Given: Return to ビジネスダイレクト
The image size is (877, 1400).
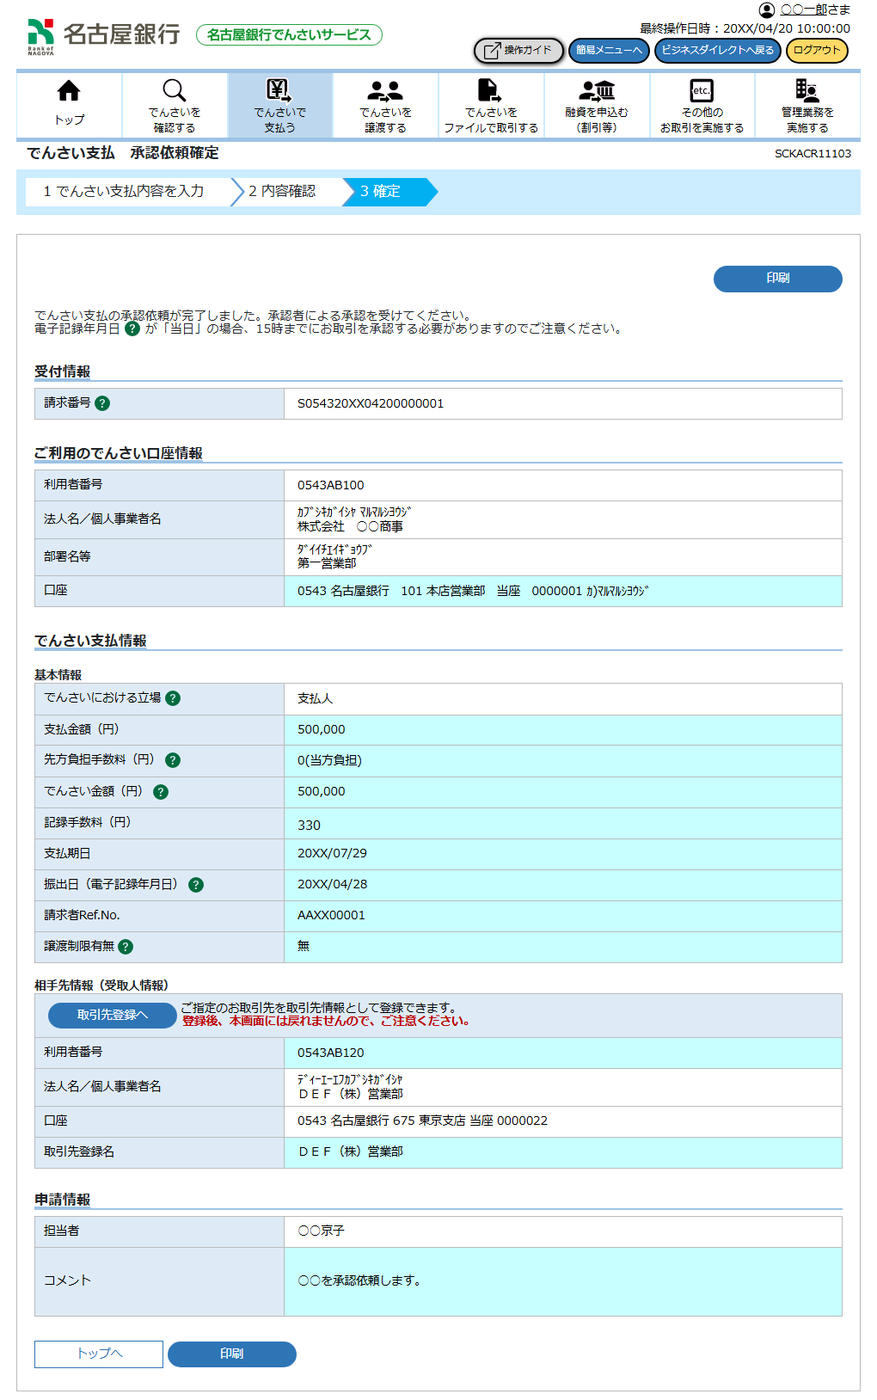Looking at the screenshot, I should pyautogui.click(x=718, y=51).
